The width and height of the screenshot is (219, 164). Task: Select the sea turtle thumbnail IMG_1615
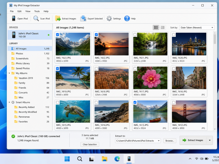(73, 112)
